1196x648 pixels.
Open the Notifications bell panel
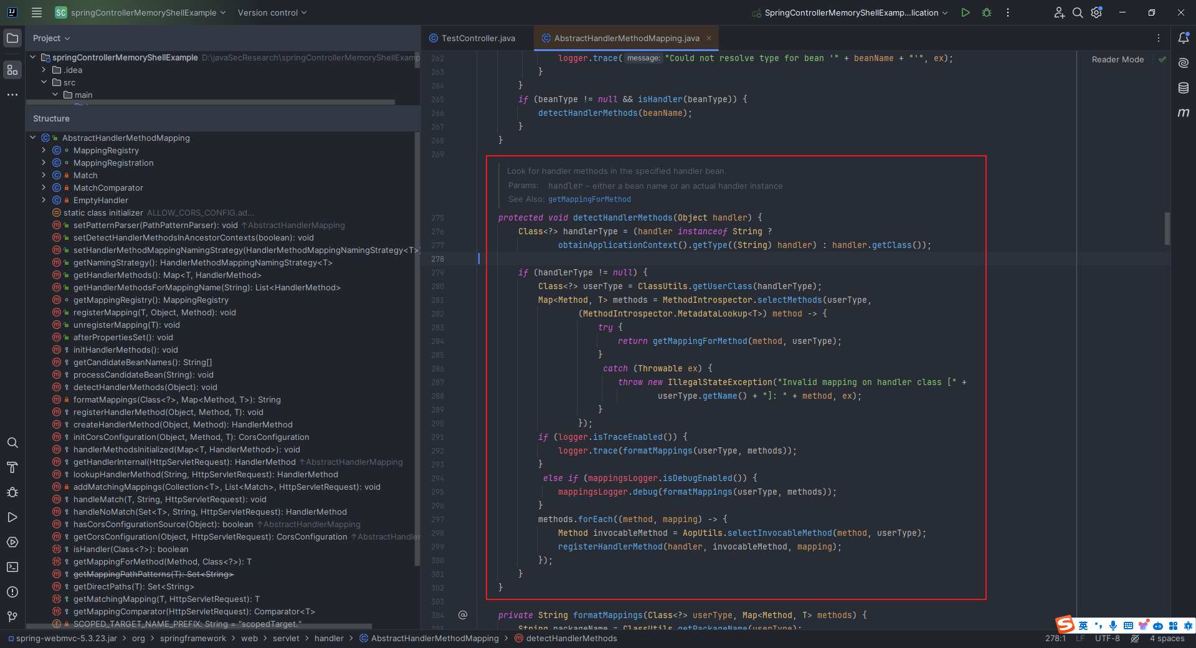point(1184,38)
